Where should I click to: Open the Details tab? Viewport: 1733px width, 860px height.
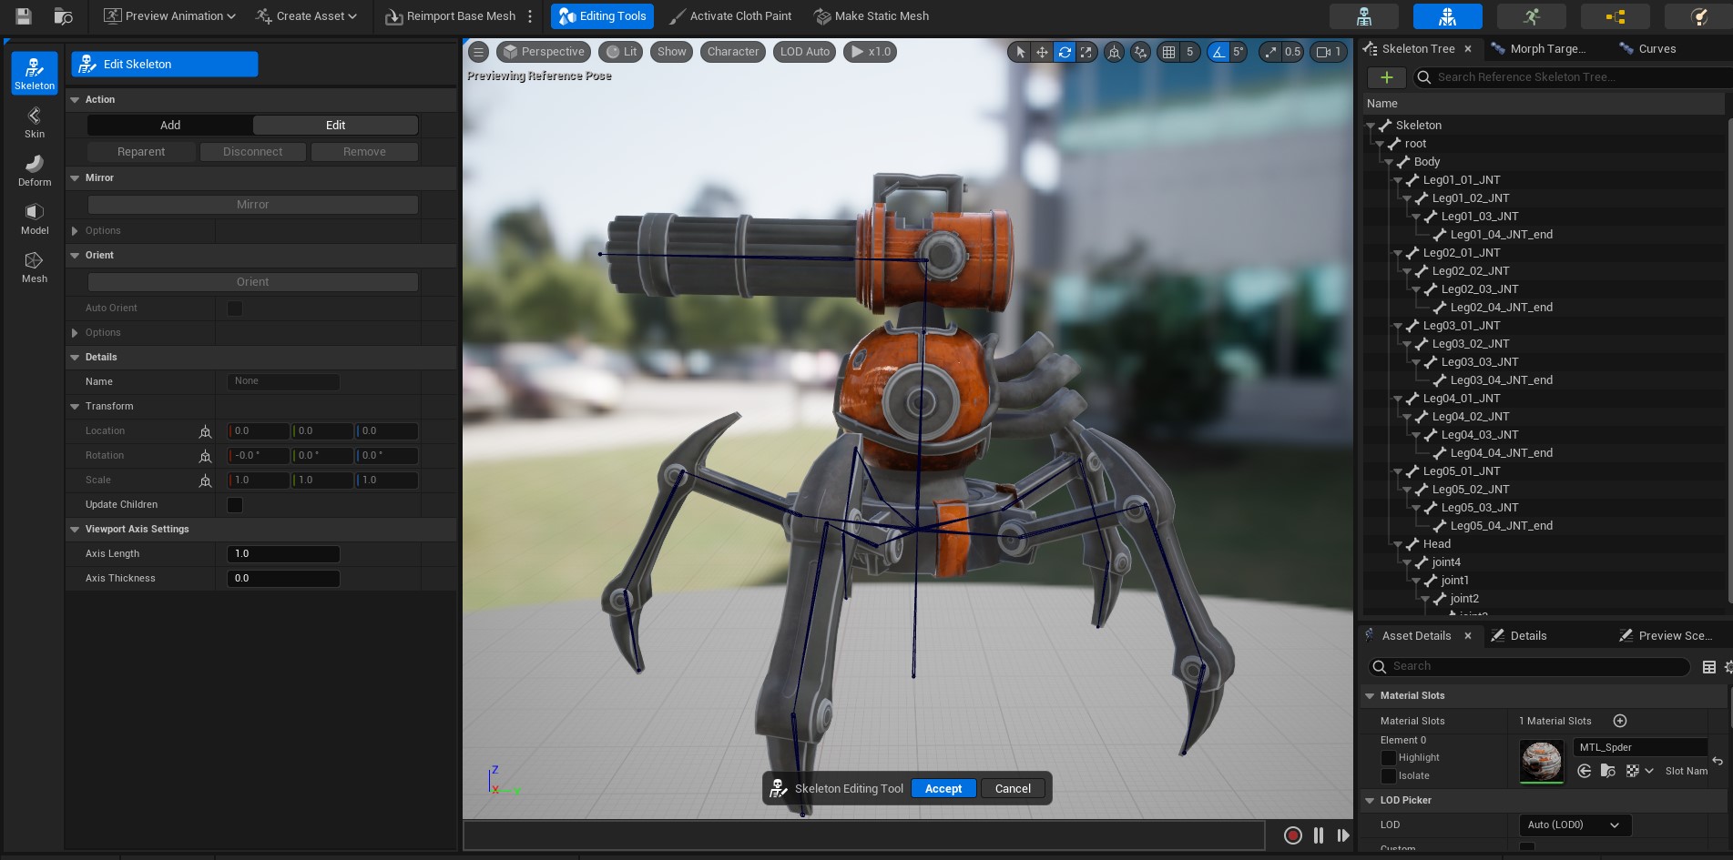pos(1527,636)
